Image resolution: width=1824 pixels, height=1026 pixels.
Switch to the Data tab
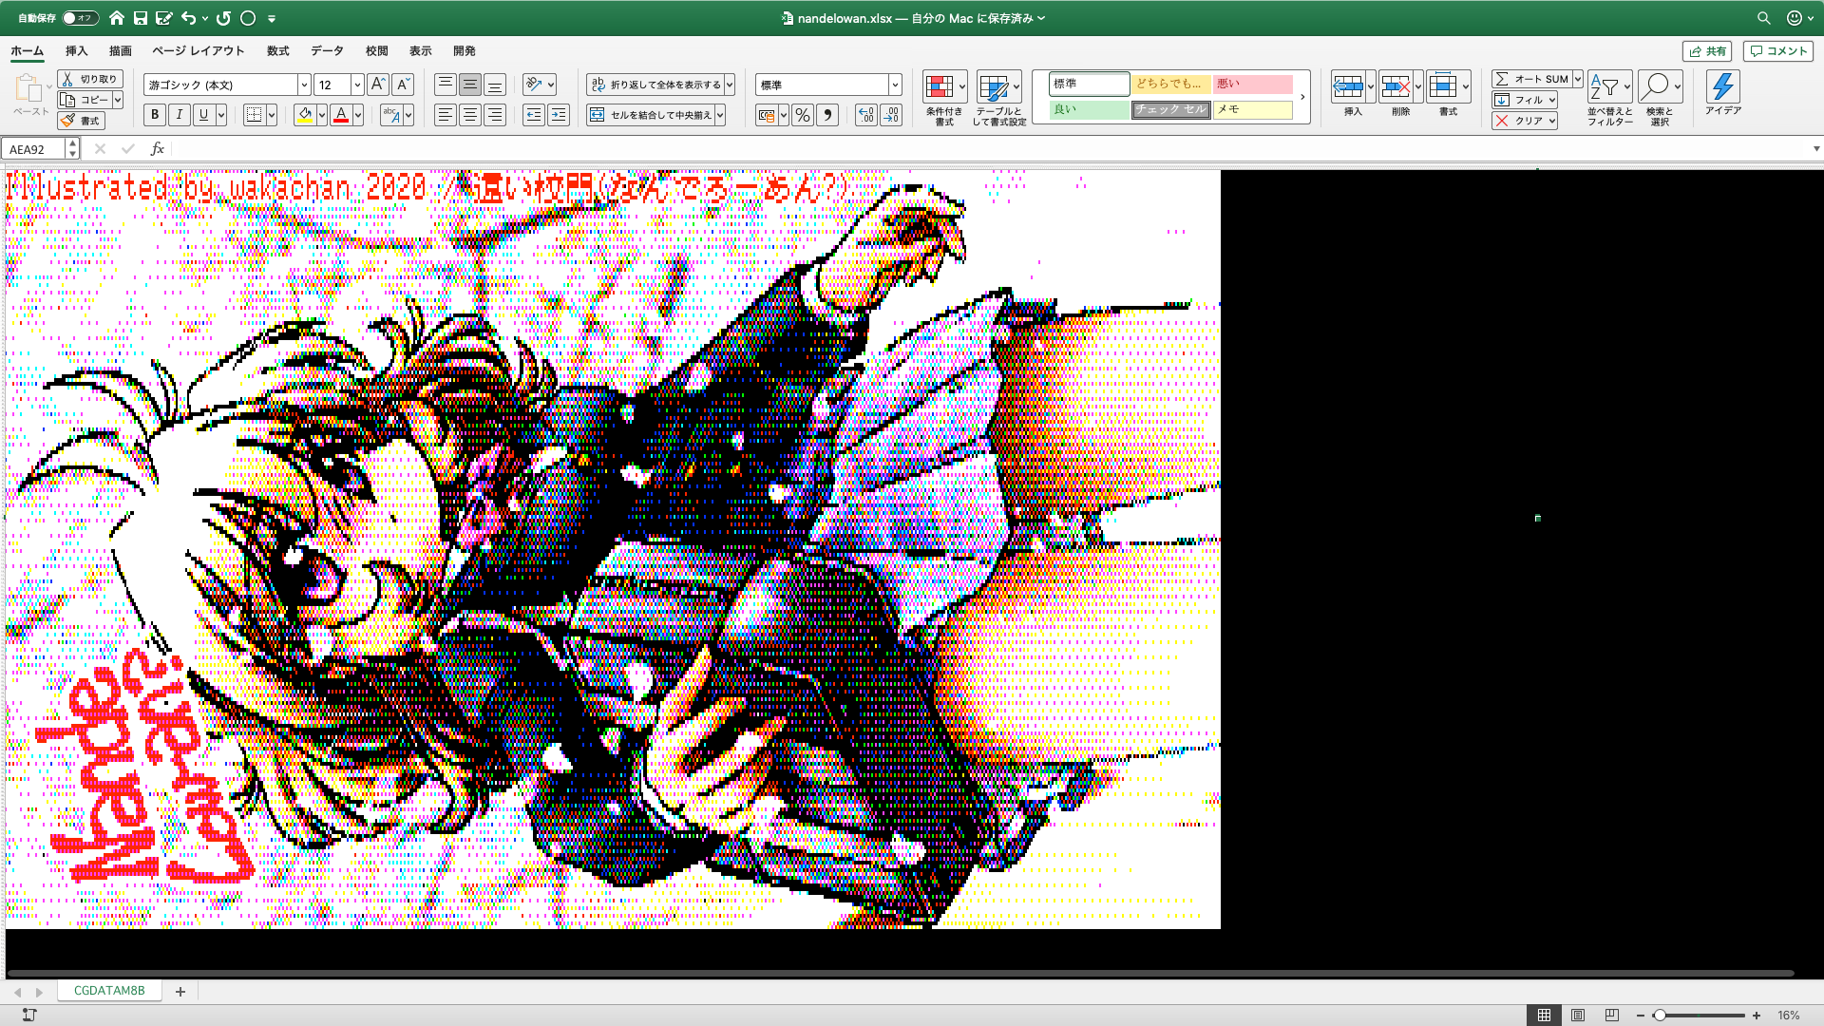[x=327, y=50]
